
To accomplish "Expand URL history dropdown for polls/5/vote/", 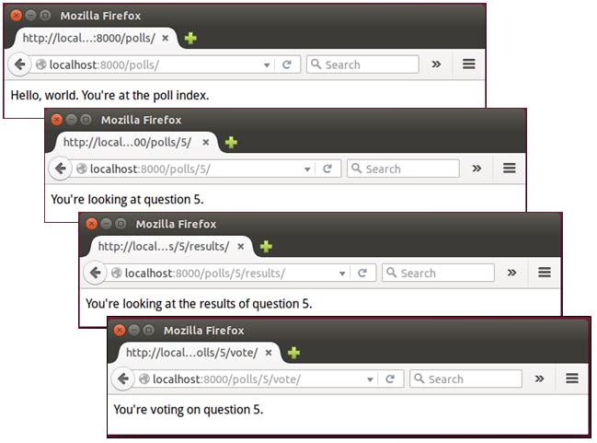I will 370,379.
